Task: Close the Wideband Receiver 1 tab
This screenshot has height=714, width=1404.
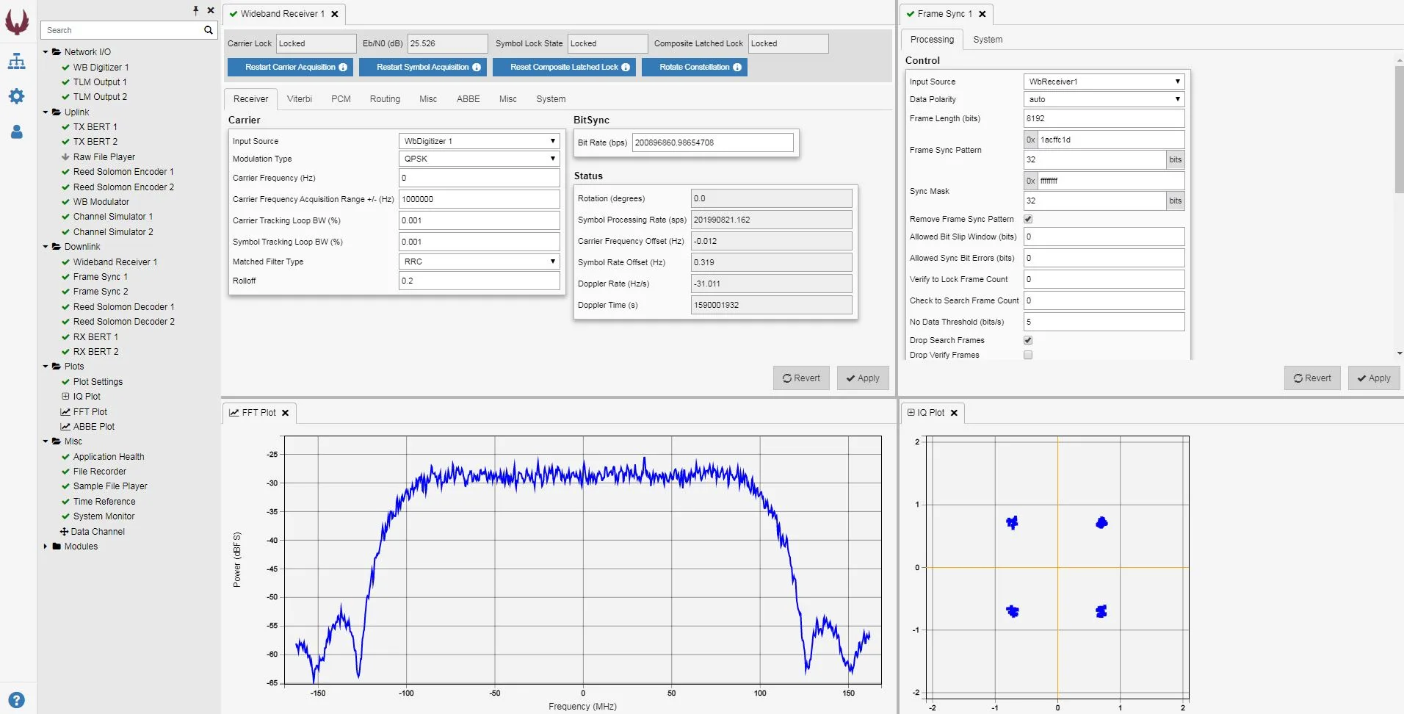Action: [335, 14]
